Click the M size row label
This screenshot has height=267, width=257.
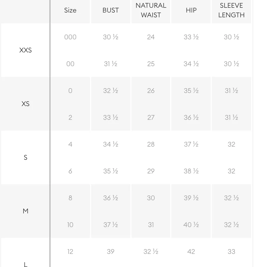pos(26,211)
